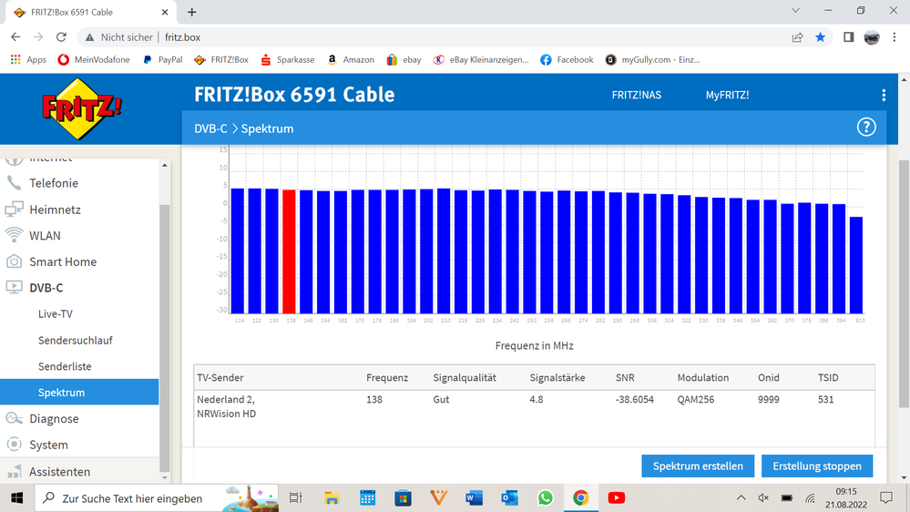Show hidden system tray icons
This screenshot has height=512, width=910.
[x=741, y=498]
